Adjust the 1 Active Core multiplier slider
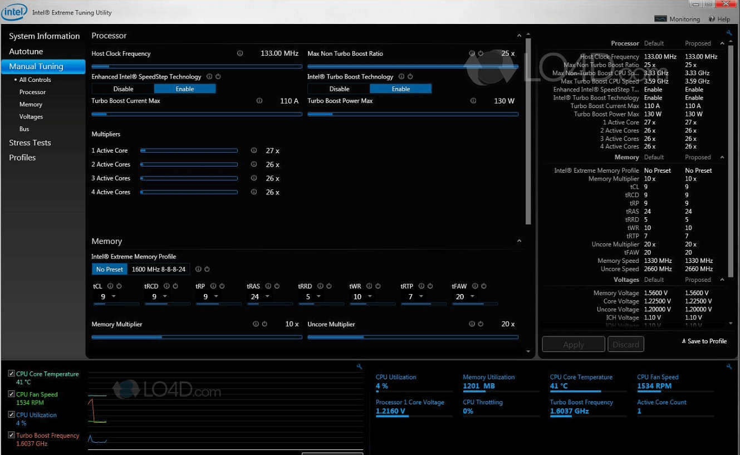The image size is (740, 455). pos(189,150)
